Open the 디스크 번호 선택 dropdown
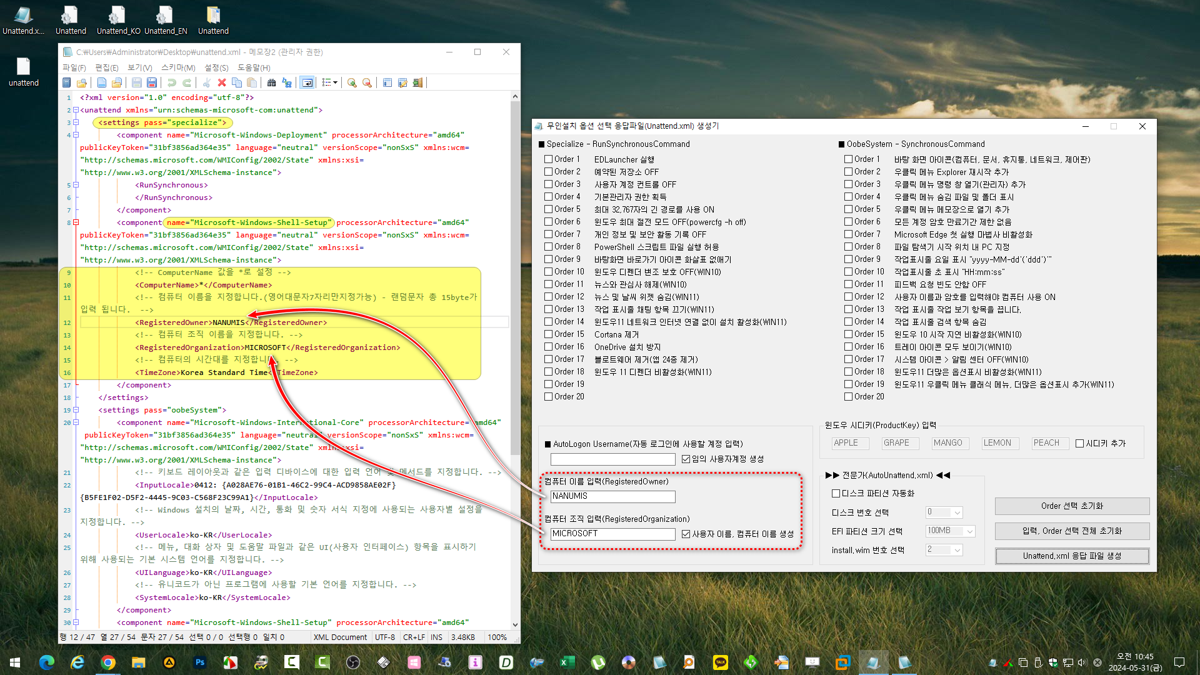 pyautogui.click(x=957, y=512)
